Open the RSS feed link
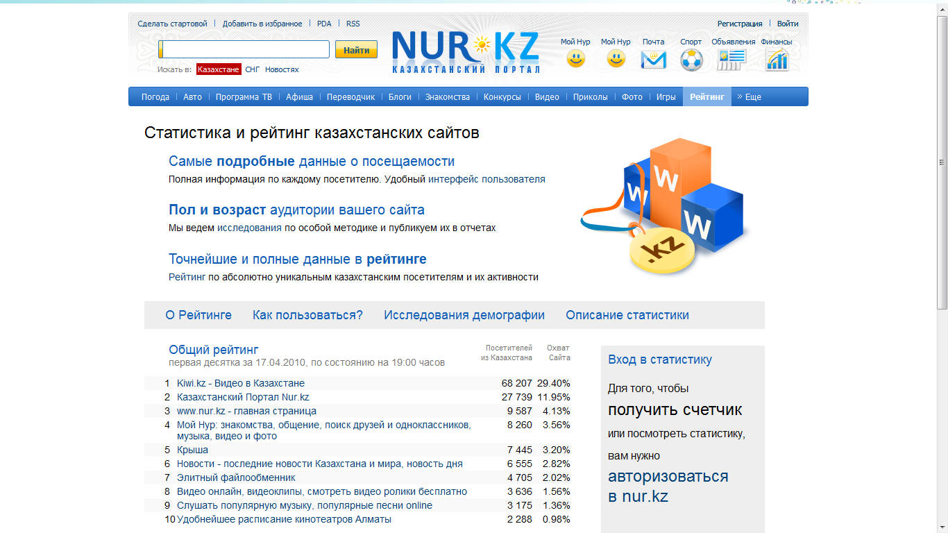948x533 pixels. coord(353,24)
